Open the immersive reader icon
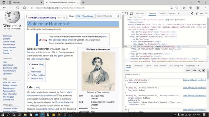The image size is (209, 117). click(x=171, y=8)
